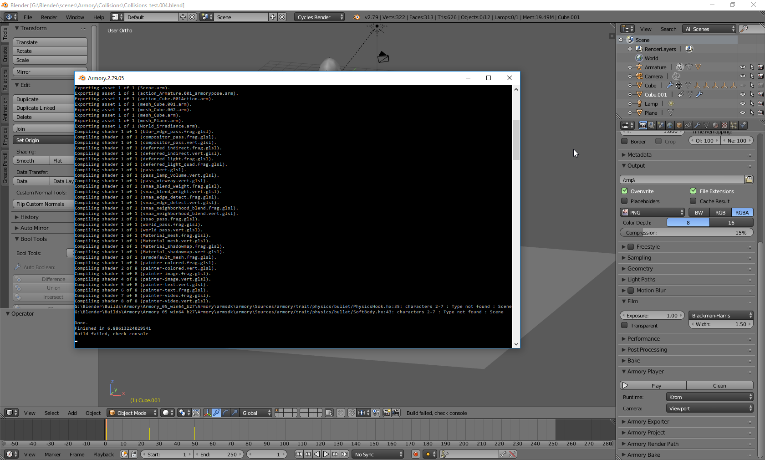Open the timeline Marker menu
The width and height of the screenshot is (765, 460).
coord(52,455)
